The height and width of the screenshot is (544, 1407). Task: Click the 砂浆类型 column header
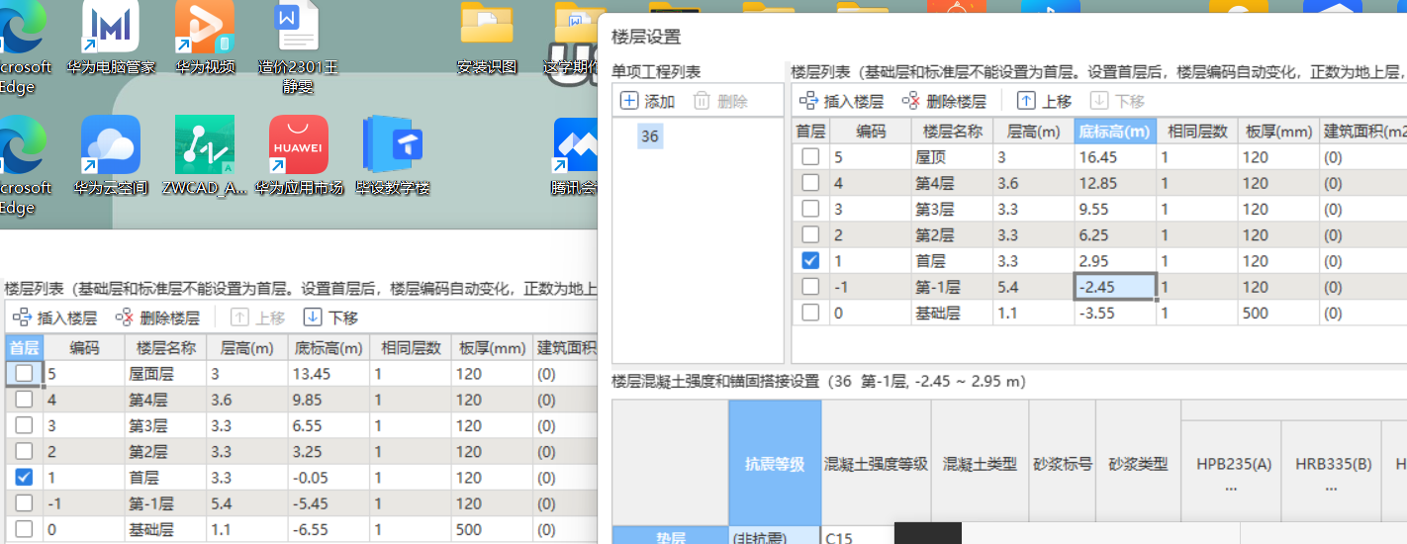tap(1138, 463)
